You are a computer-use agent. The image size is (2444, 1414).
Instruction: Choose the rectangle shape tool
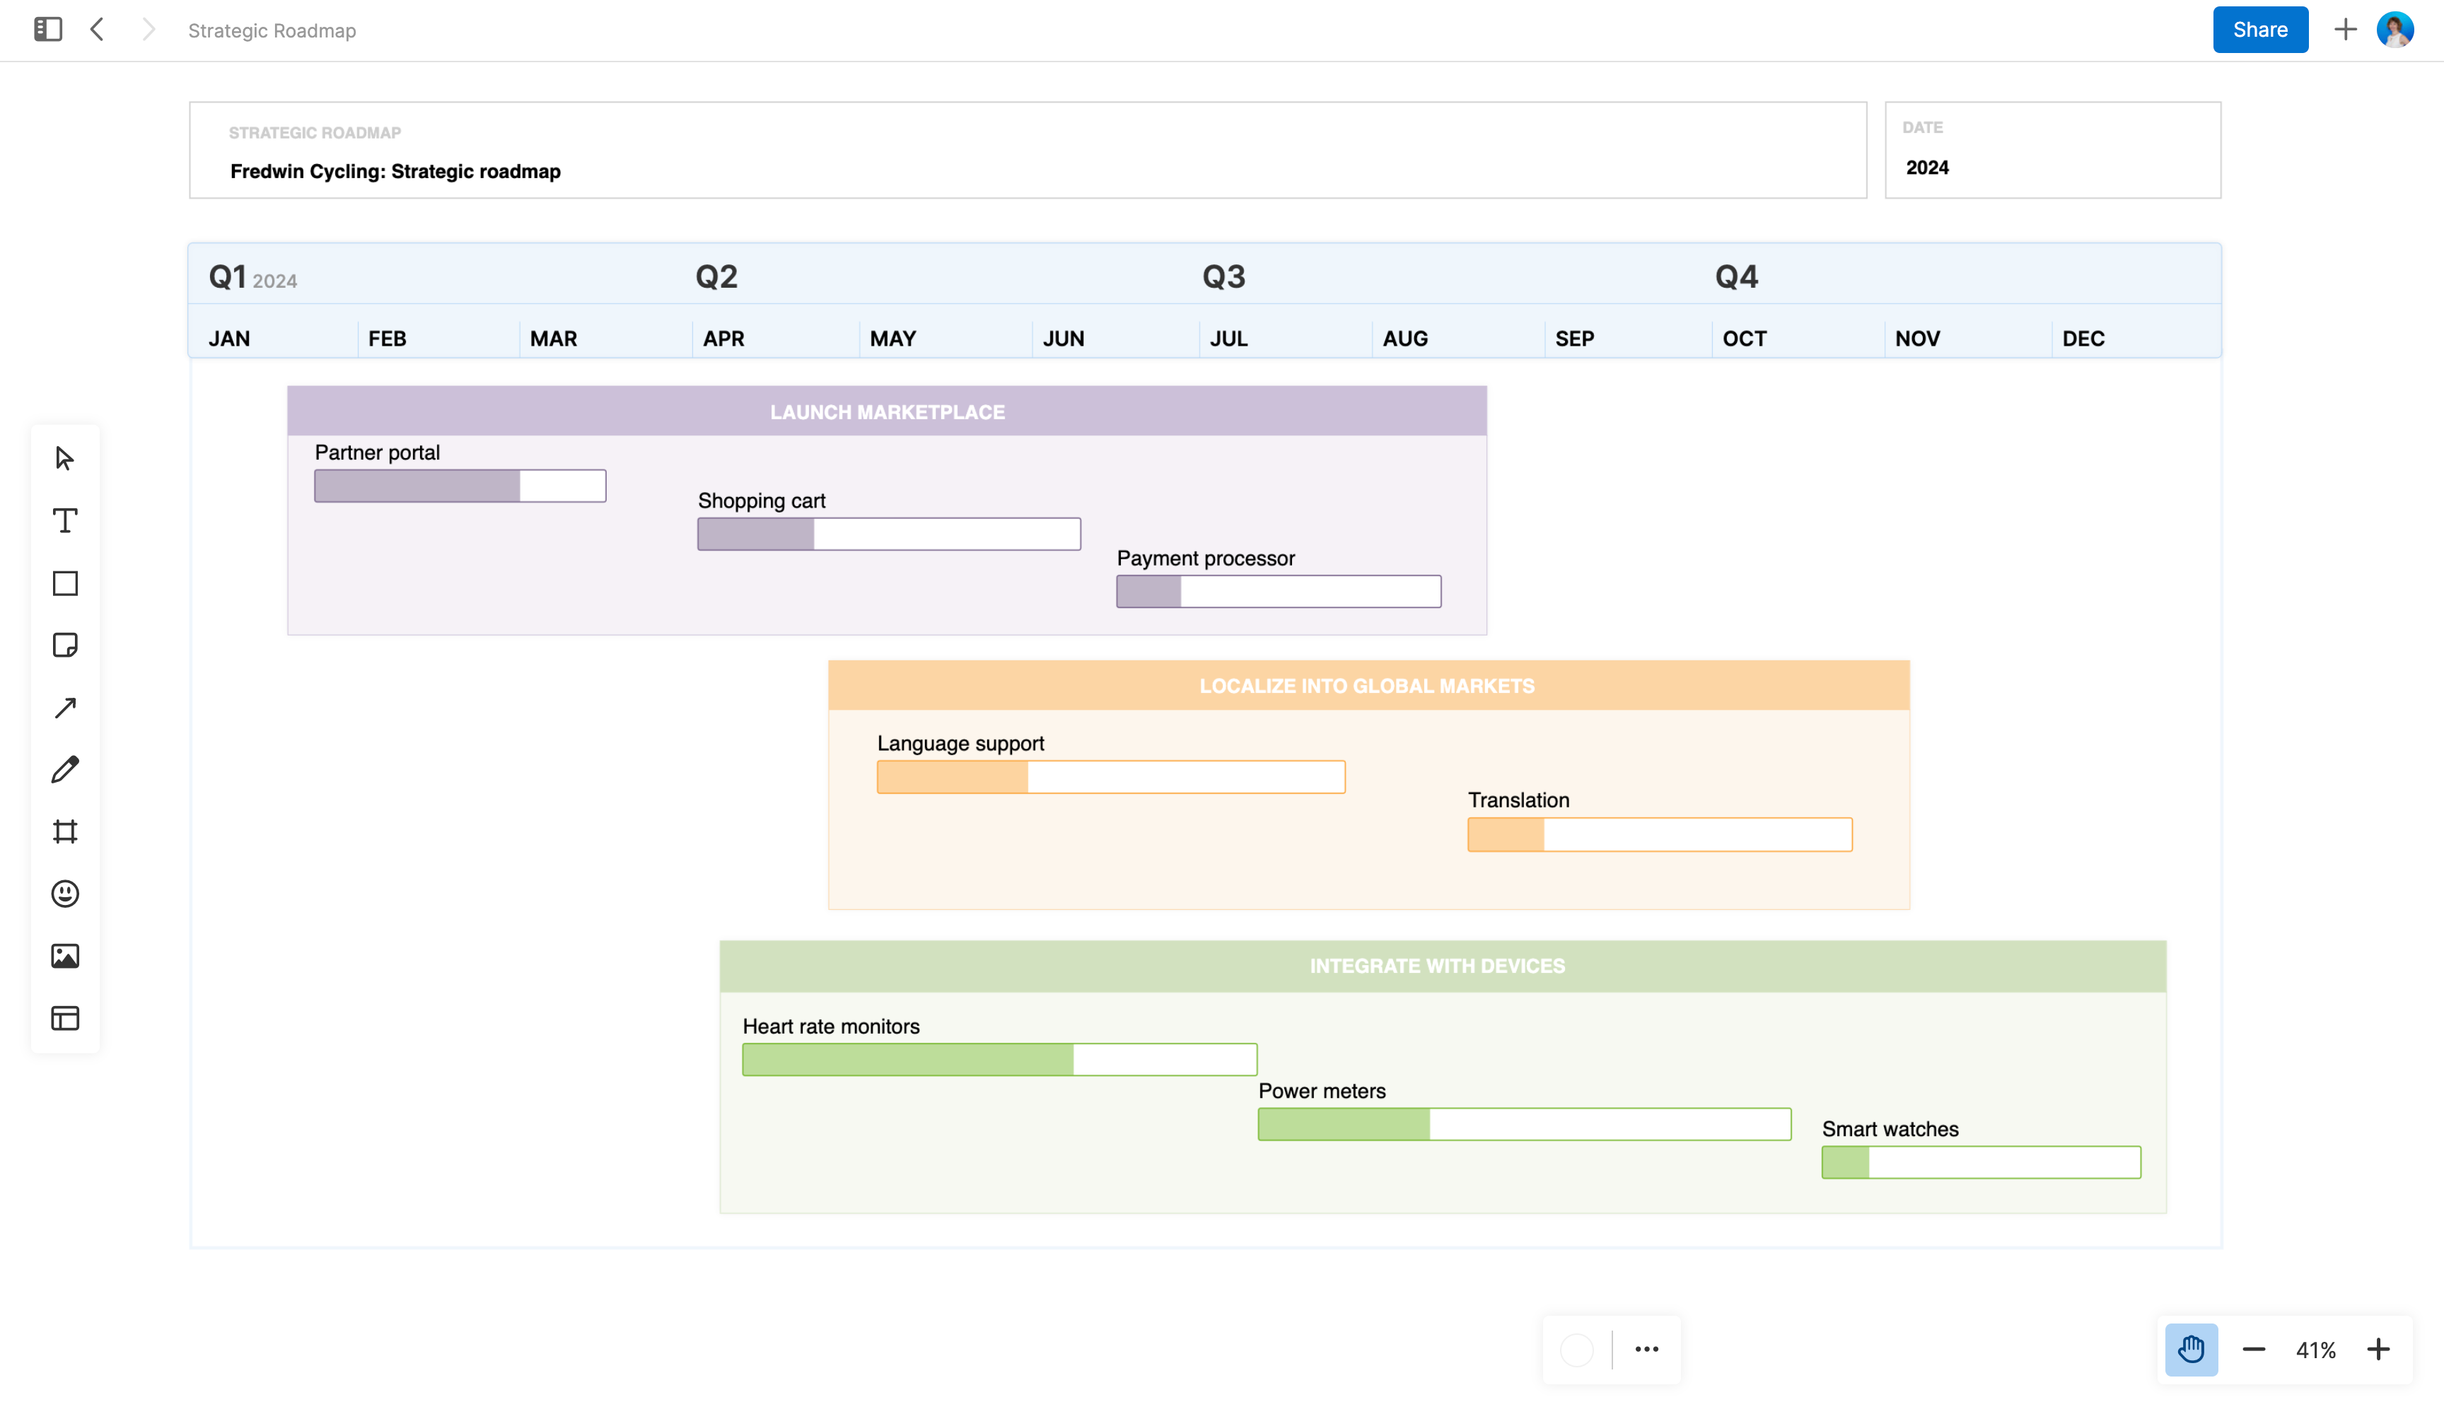click(x=64, y=583)
